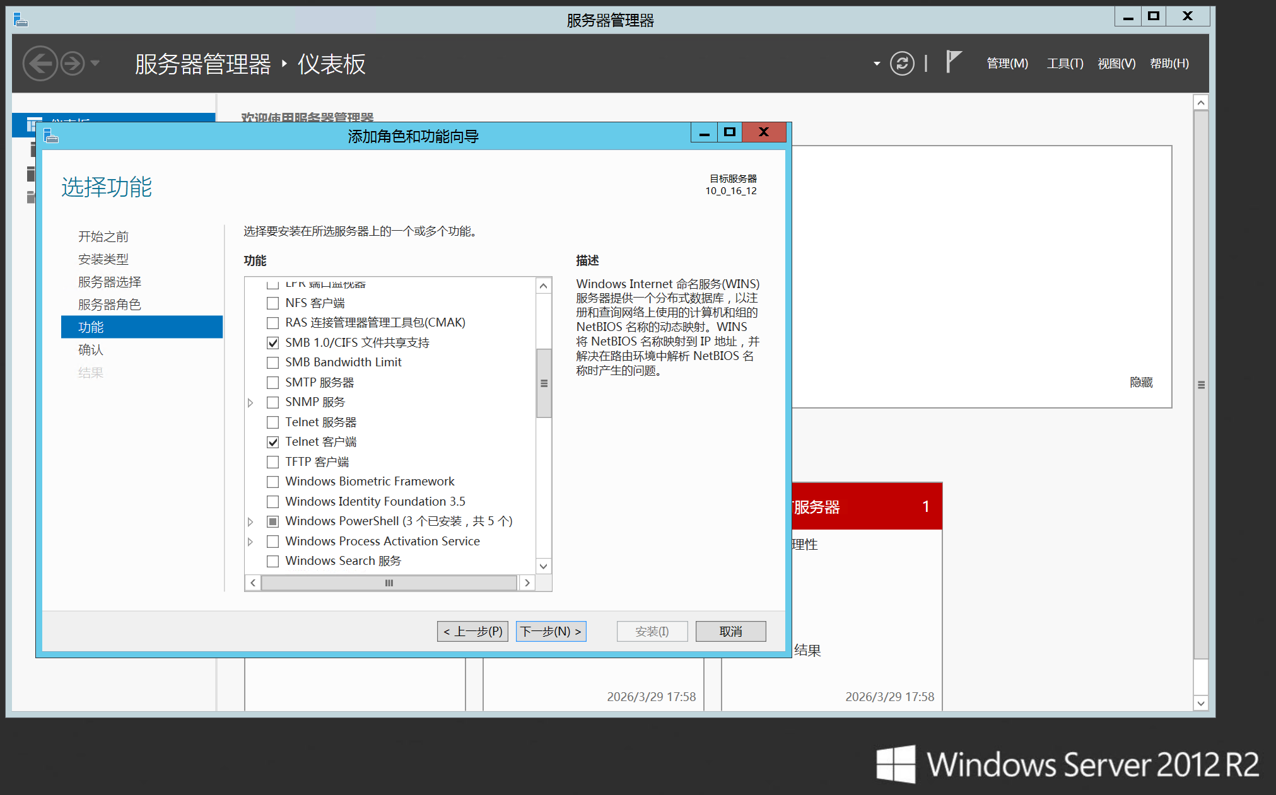Open the notifications flag icon
The height and width of the screenshot is (795, 1276).
[953, 62]
